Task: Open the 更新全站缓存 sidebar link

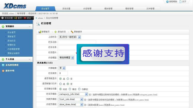Action: (x=14, y=53)
